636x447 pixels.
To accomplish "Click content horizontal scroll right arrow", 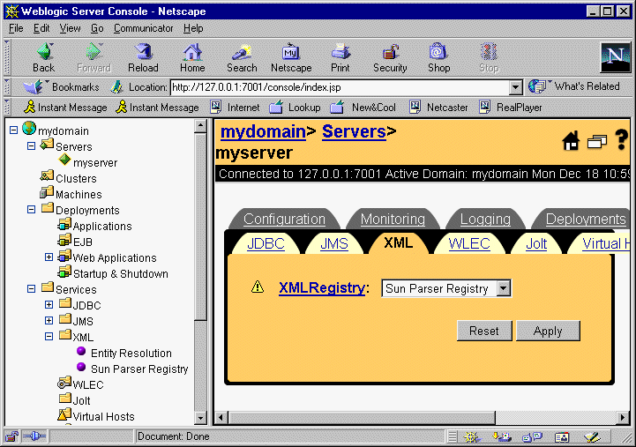I will point(623,417).
